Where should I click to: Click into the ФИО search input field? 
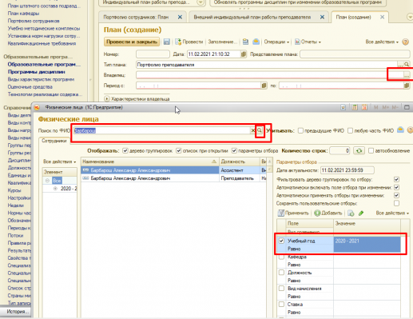pyautogui.click(x=161, y=130)
